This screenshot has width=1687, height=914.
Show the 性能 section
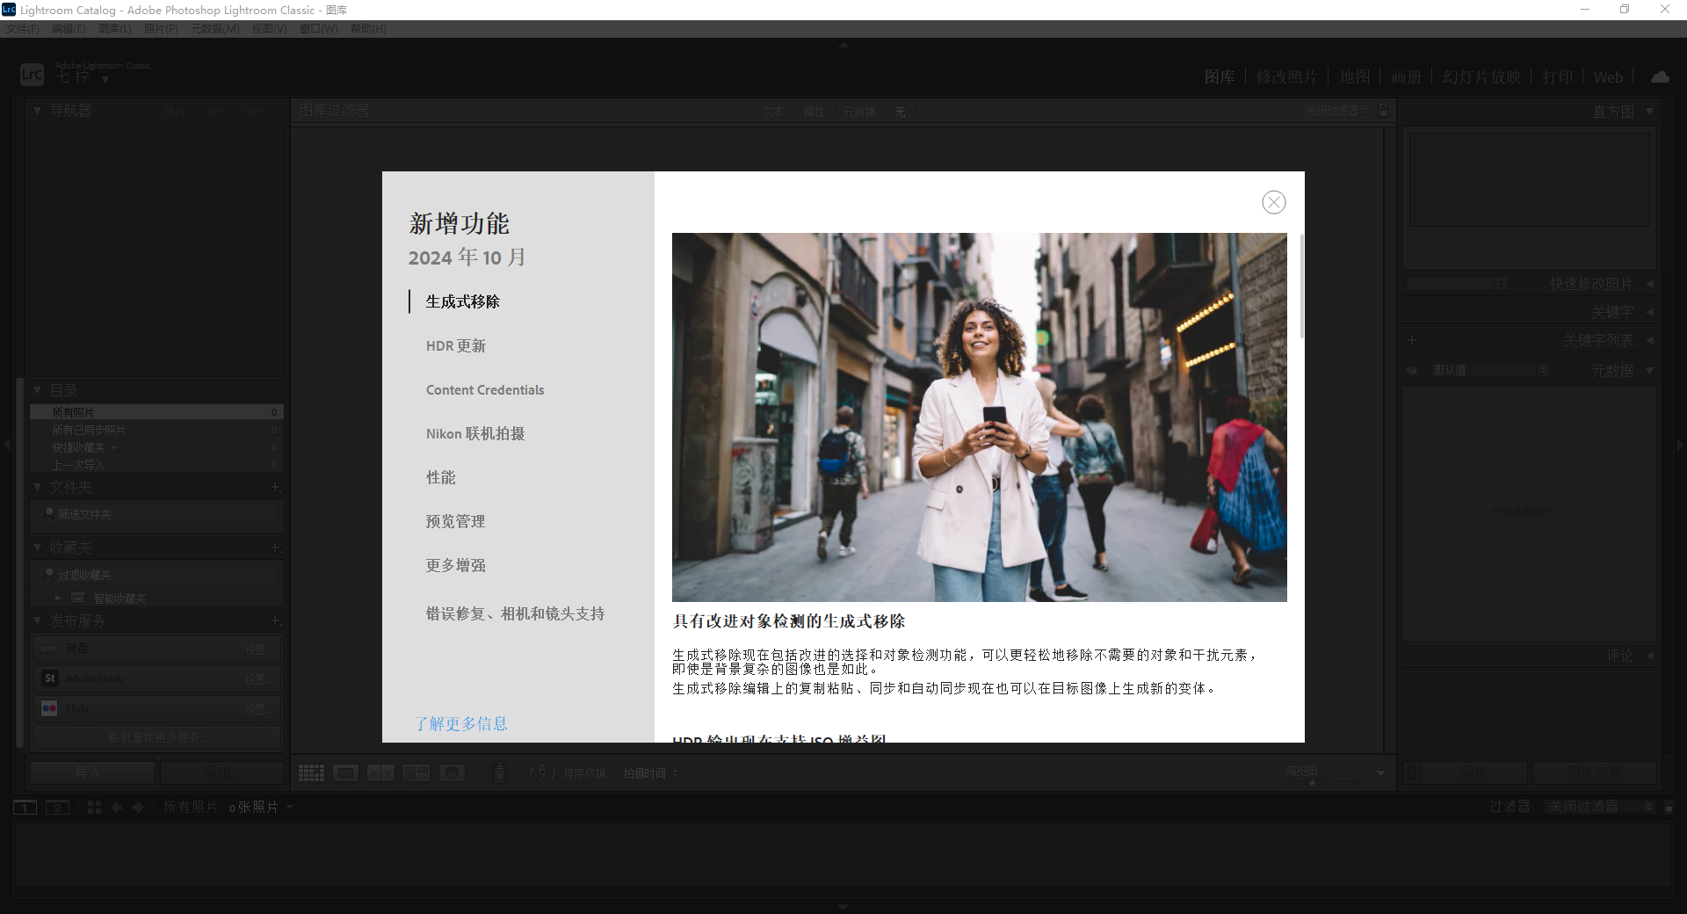(x=440, y=477)
